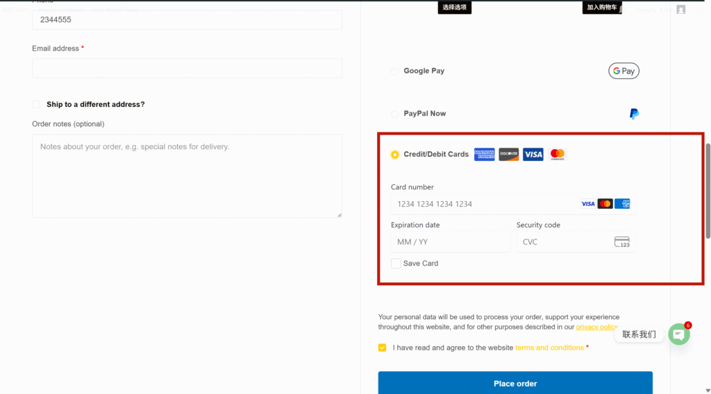The height and width of the screenshot is (394, 711).
Task: Click the user avatar icon at top right
Action: (681, 10)
